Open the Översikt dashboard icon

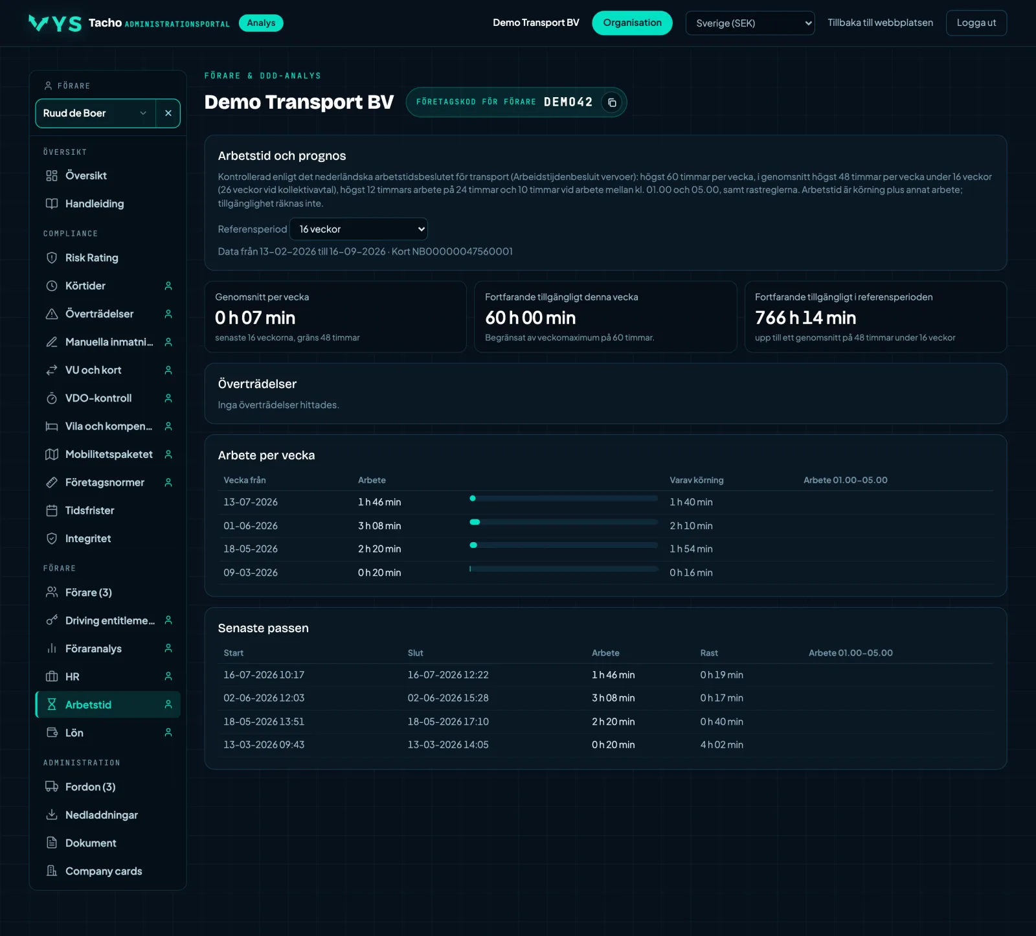(x=52, y=176)
